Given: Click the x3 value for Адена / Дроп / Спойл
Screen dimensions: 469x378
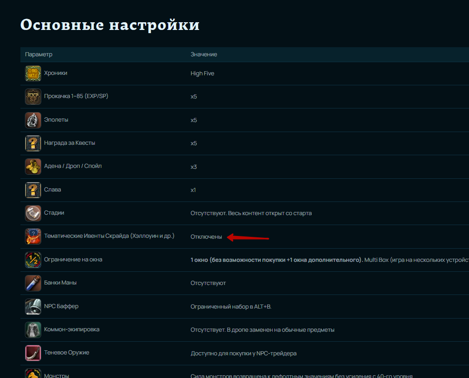Looking at the screenshot, I should point(194,167).
